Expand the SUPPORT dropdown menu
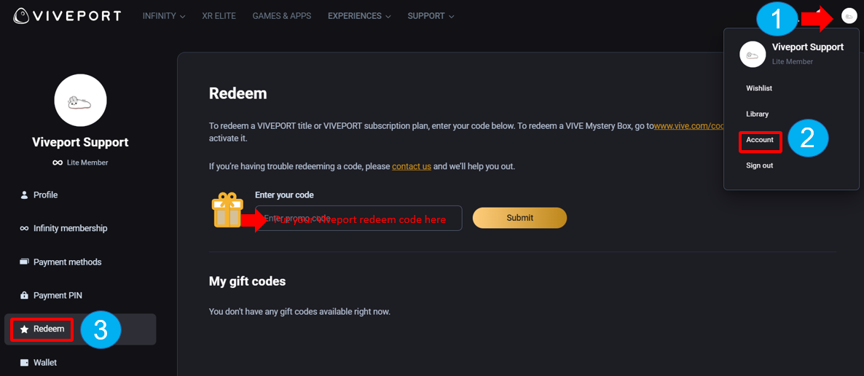This screenshot has width=864, height=376. (431, 16)
